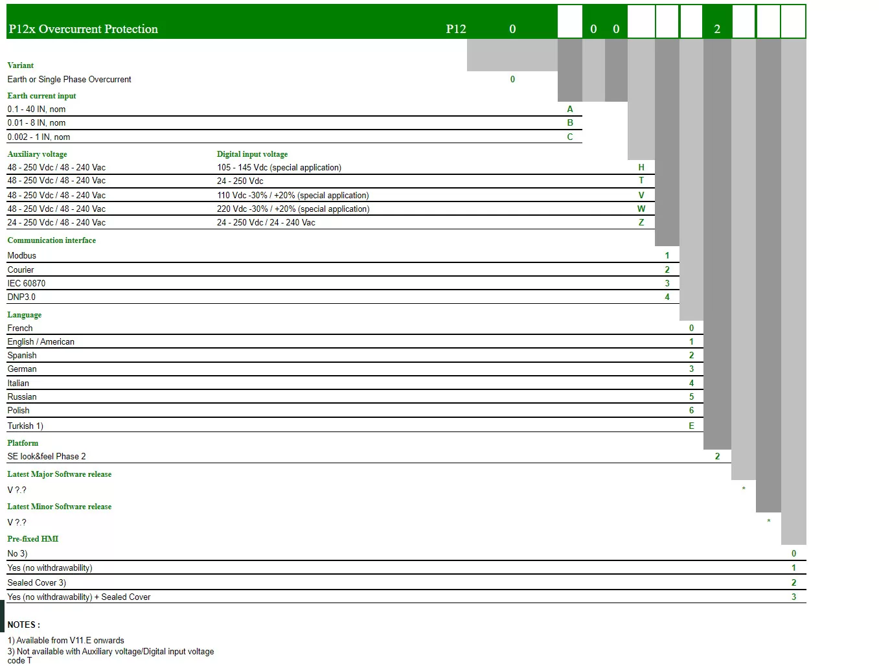Click the '0.01 - 8 IN, nom' earth current option
This screenshot has height=666, width=879.
click(x=36, y=123)
